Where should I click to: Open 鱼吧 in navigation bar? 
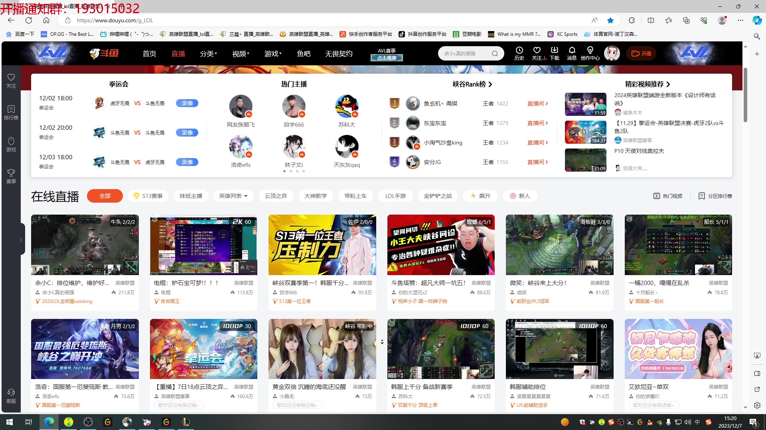(304, 53)
